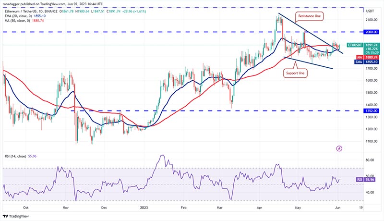Click the 2000.00 horizontal level label
384x221 pixels.
point(356,32)
